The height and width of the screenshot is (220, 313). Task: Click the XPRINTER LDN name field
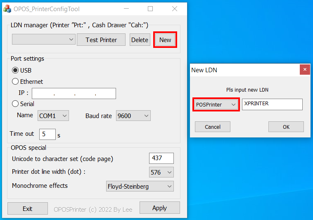click(x=272, y=104)
